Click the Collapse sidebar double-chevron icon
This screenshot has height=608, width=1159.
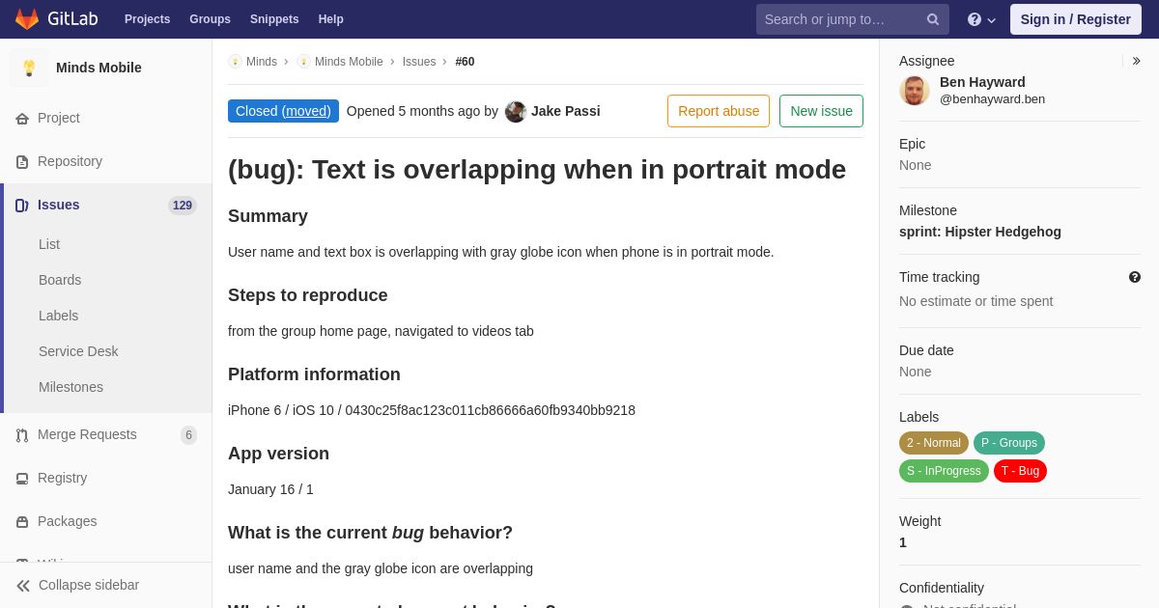coord(23,586)
